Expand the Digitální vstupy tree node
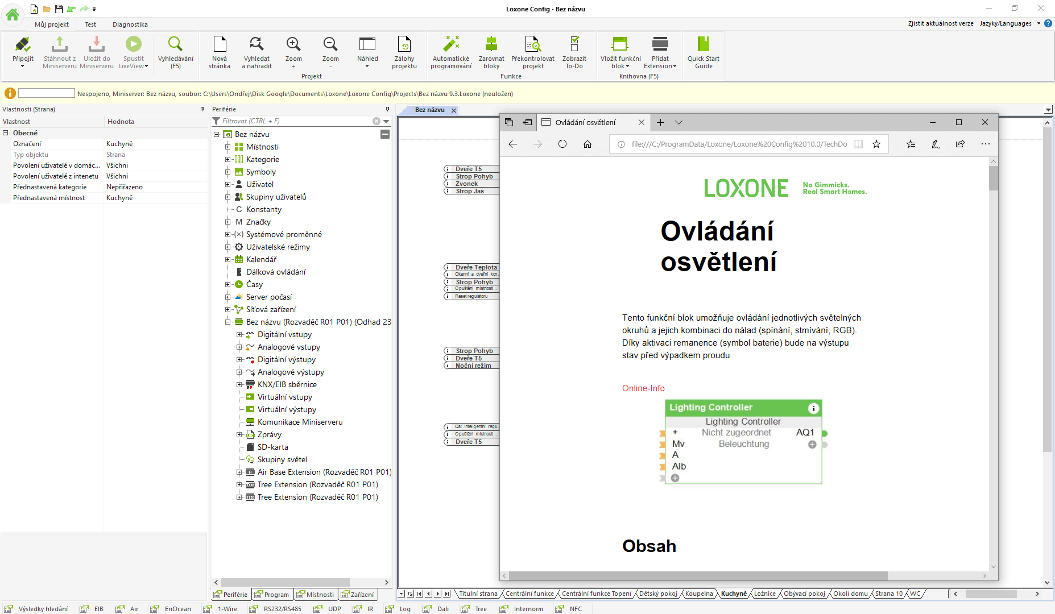Viewport: 1055px width, 614px height. 239,334
